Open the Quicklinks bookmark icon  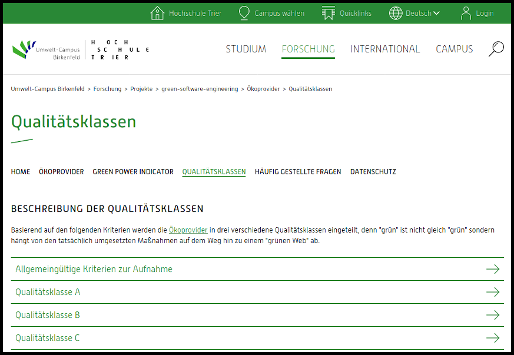(329, 13)
